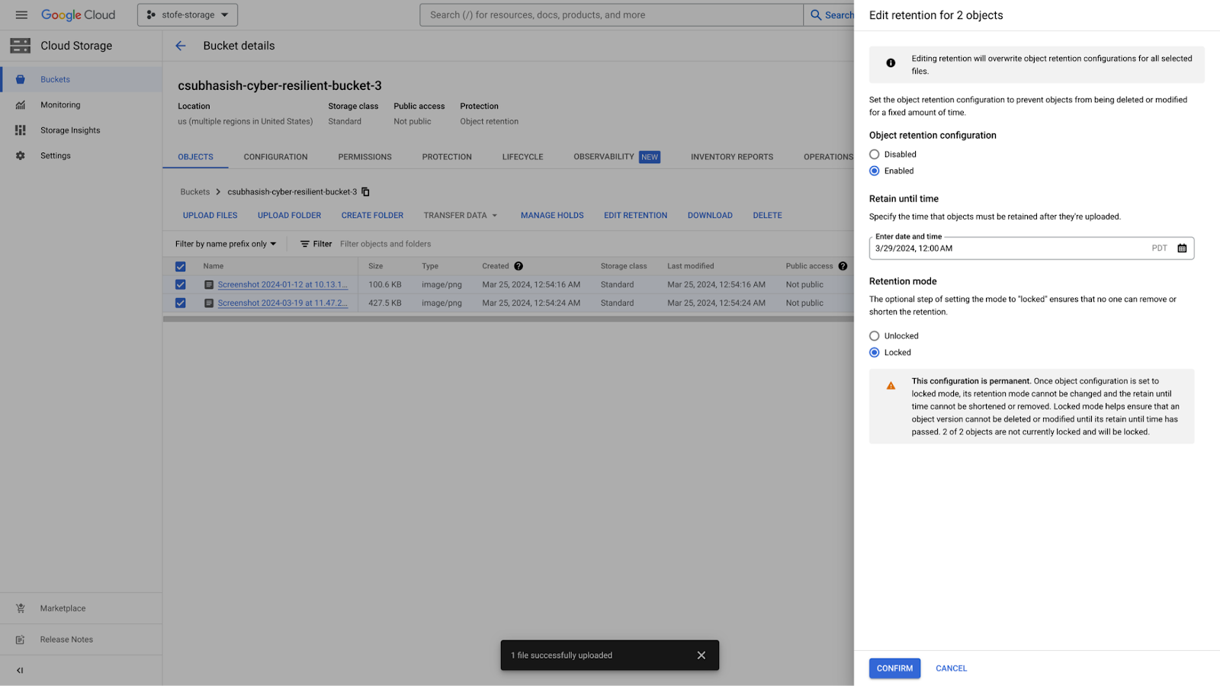1220x686 pixels.
Task: Click EDIT RETENTION button
Action: [x=635, y=216]
